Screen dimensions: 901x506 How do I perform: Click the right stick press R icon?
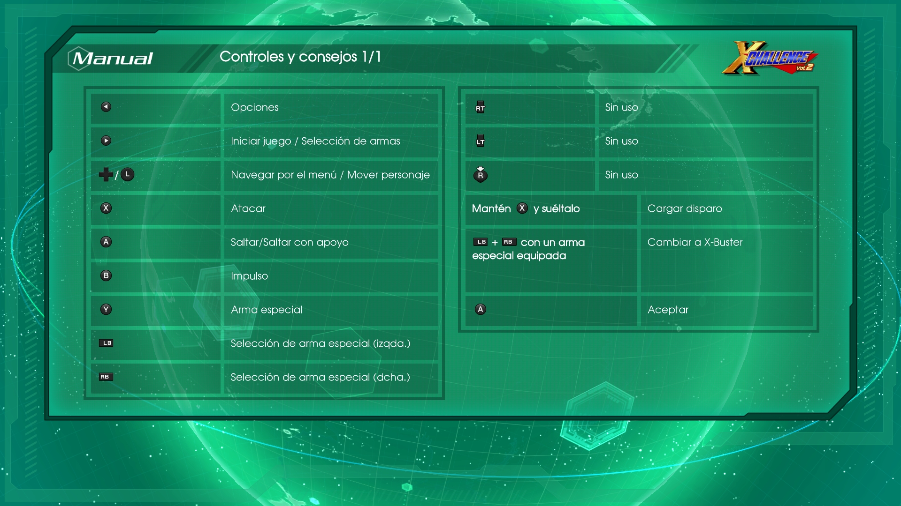click(480, 174)
